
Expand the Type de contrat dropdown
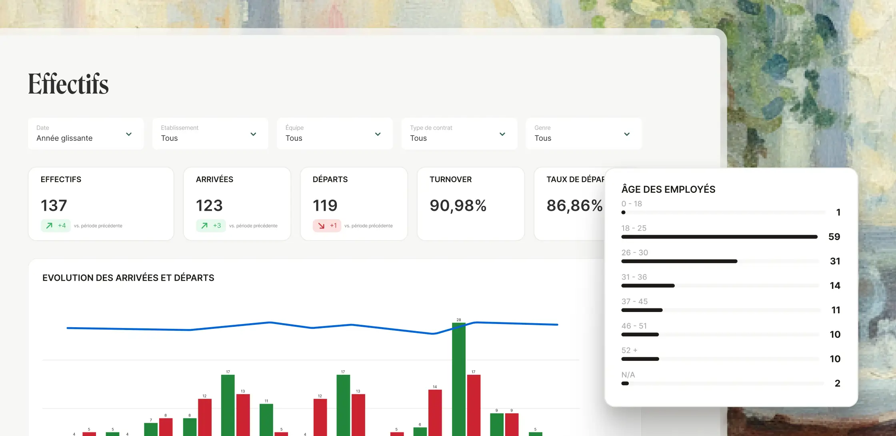(459, 134)
